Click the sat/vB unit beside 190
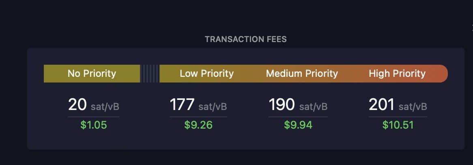 tap(313, 107)
